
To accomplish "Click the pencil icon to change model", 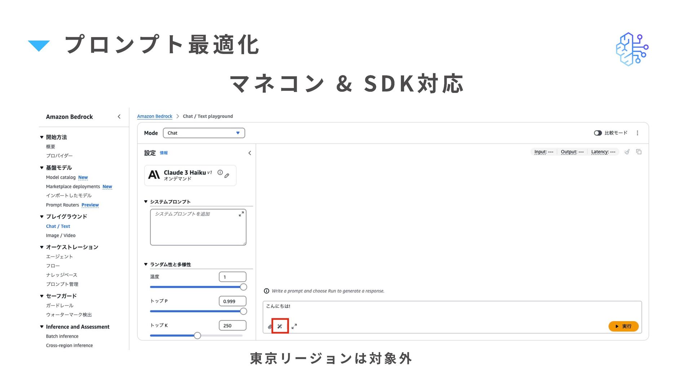I will [x=227, y=176].
